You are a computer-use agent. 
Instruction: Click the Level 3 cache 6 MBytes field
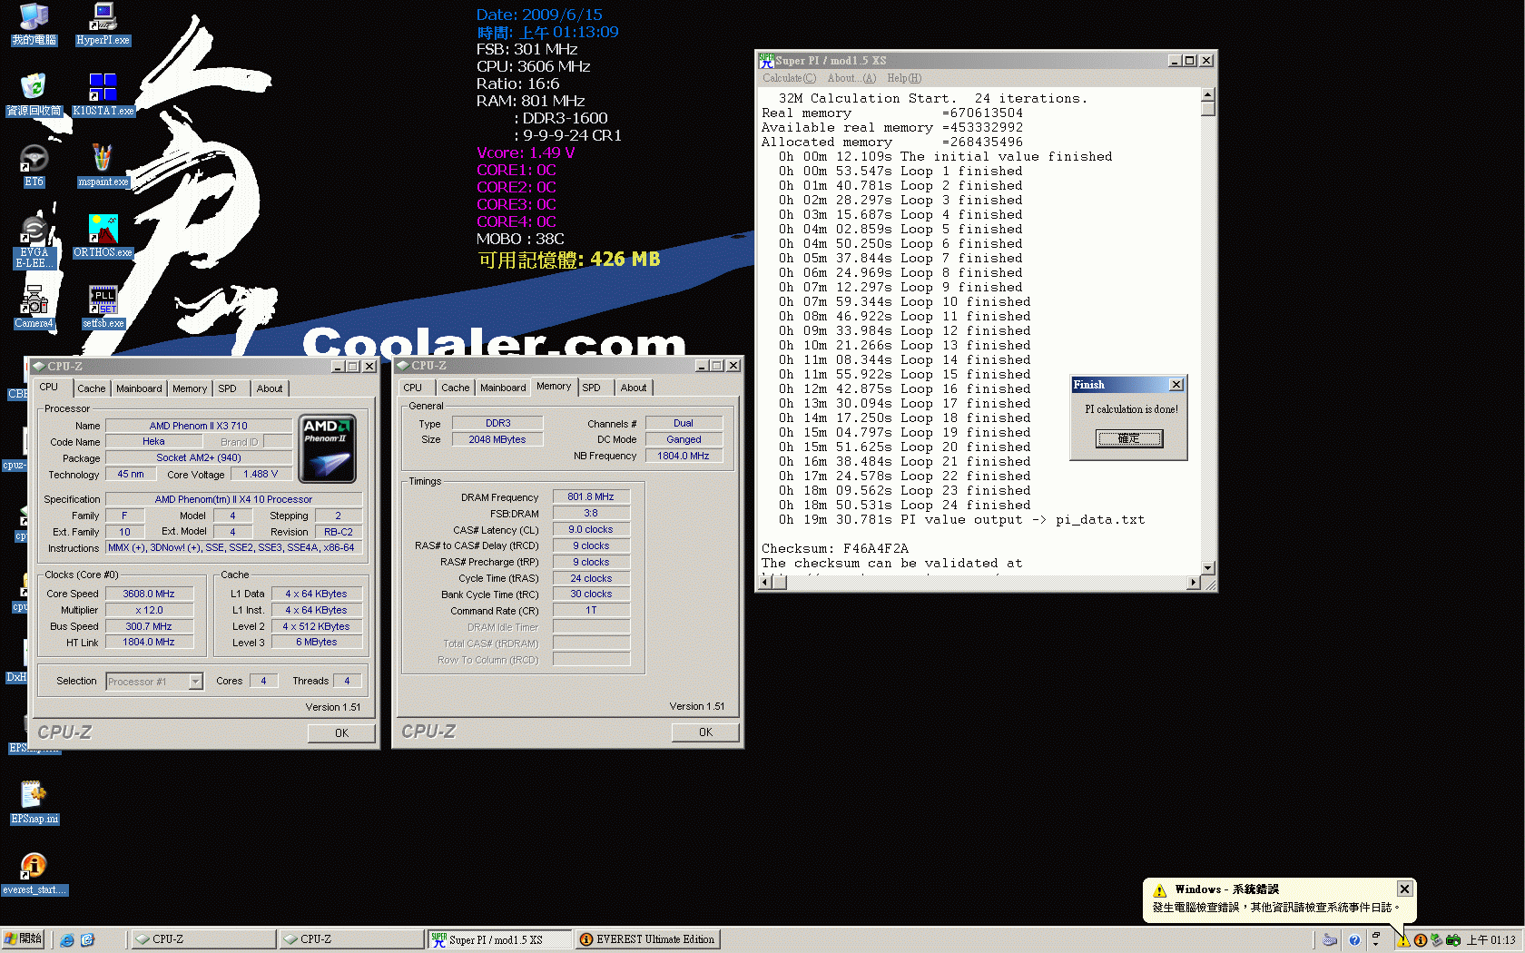[316, 643]
